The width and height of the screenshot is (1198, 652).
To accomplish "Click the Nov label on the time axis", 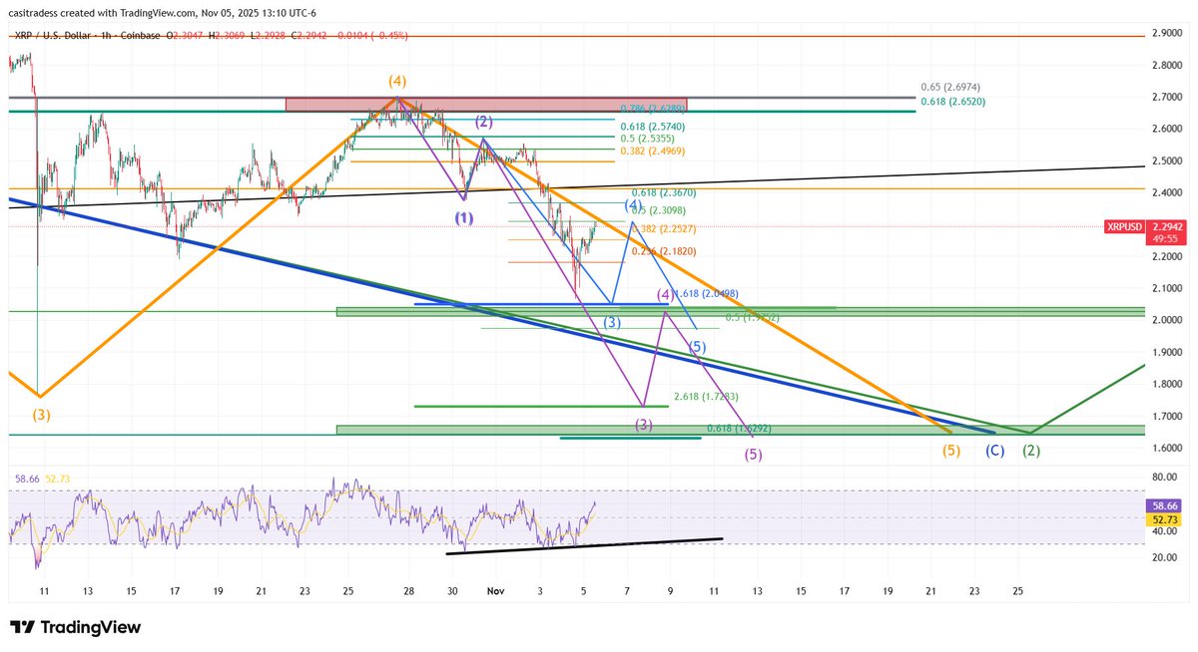I will 494,590.
